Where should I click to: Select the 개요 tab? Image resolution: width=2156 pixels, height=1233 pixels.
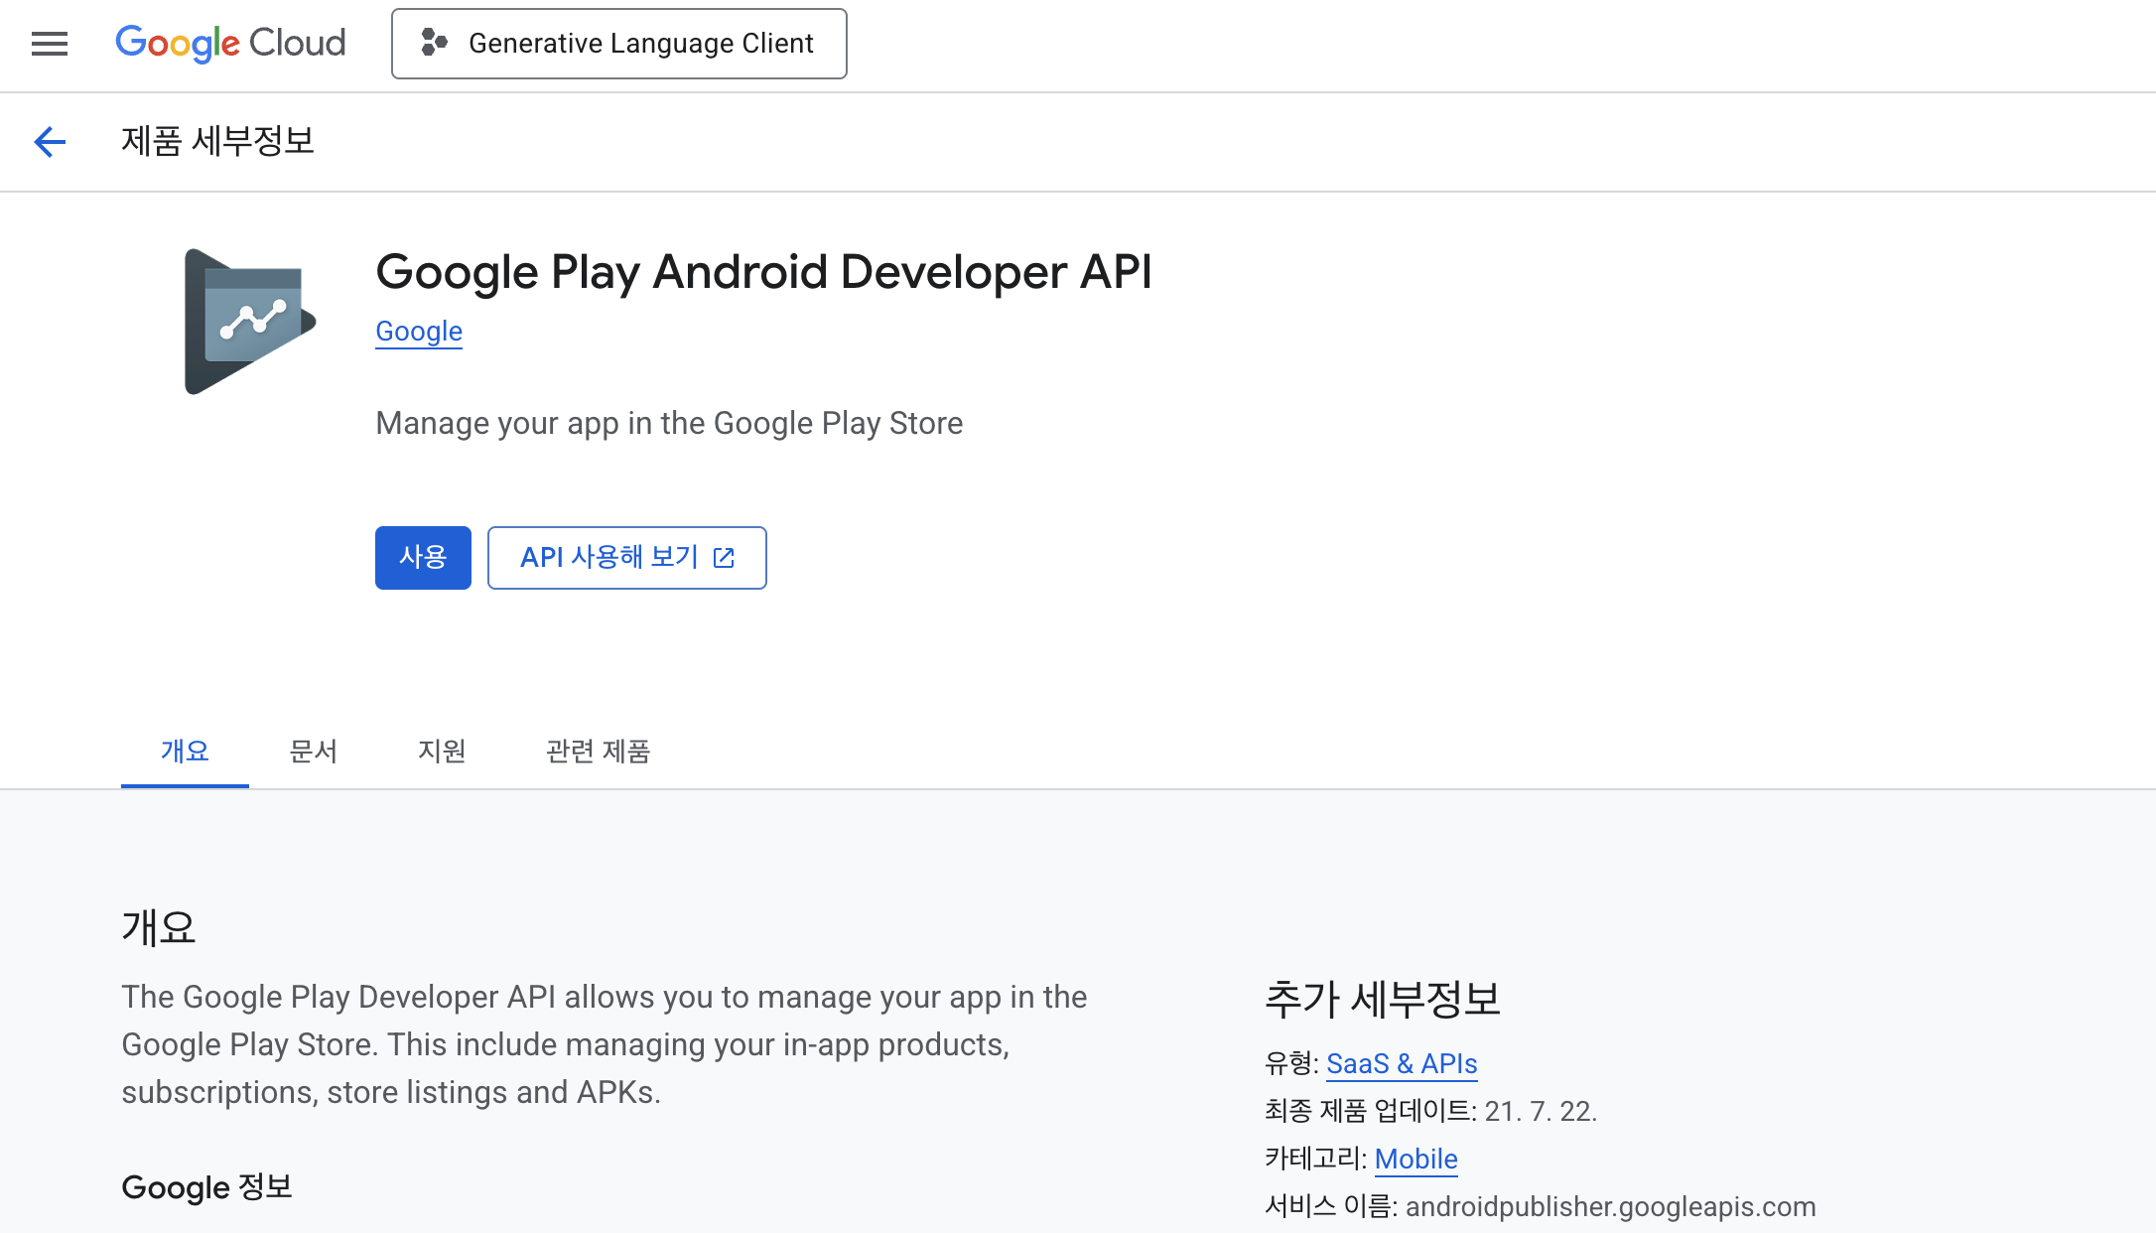[185, 752]
